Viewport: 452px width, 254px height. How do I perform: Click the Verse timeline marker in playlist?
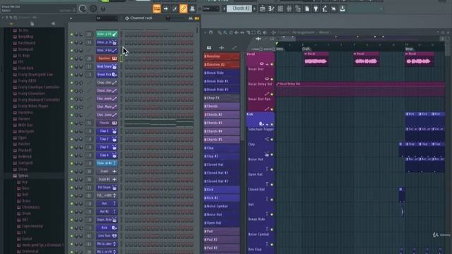[409, 49]
